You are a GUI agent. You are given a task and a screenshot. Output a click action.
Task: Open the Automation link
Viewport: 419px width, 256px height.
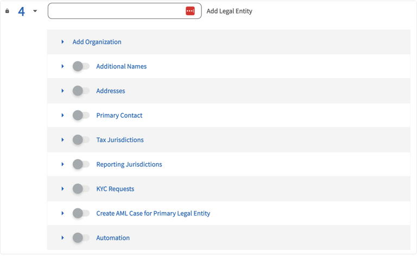tap(113, 238)
